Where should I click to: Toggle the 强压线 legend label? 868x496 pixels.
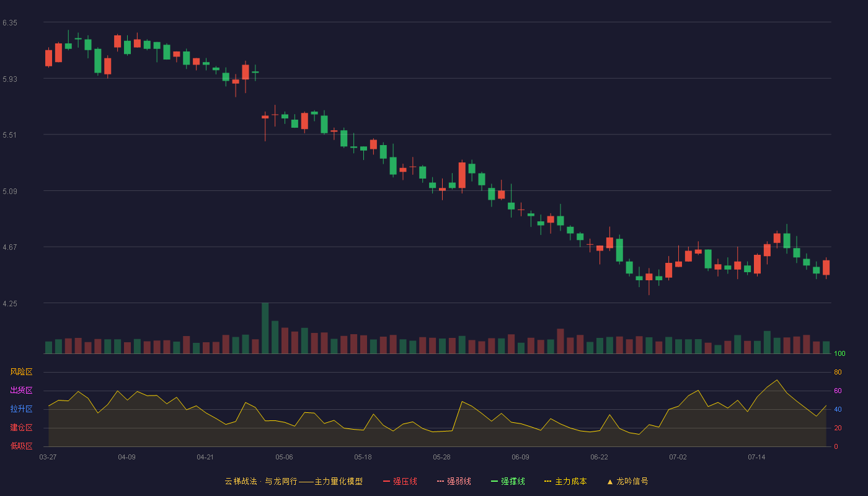(405, 481)
